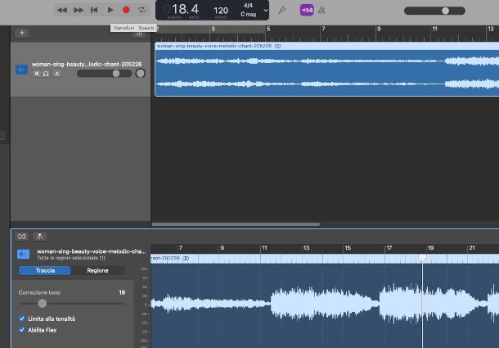The image size is (499, 348).
Task: Add a new track with plus button
Action: point(22,33)
